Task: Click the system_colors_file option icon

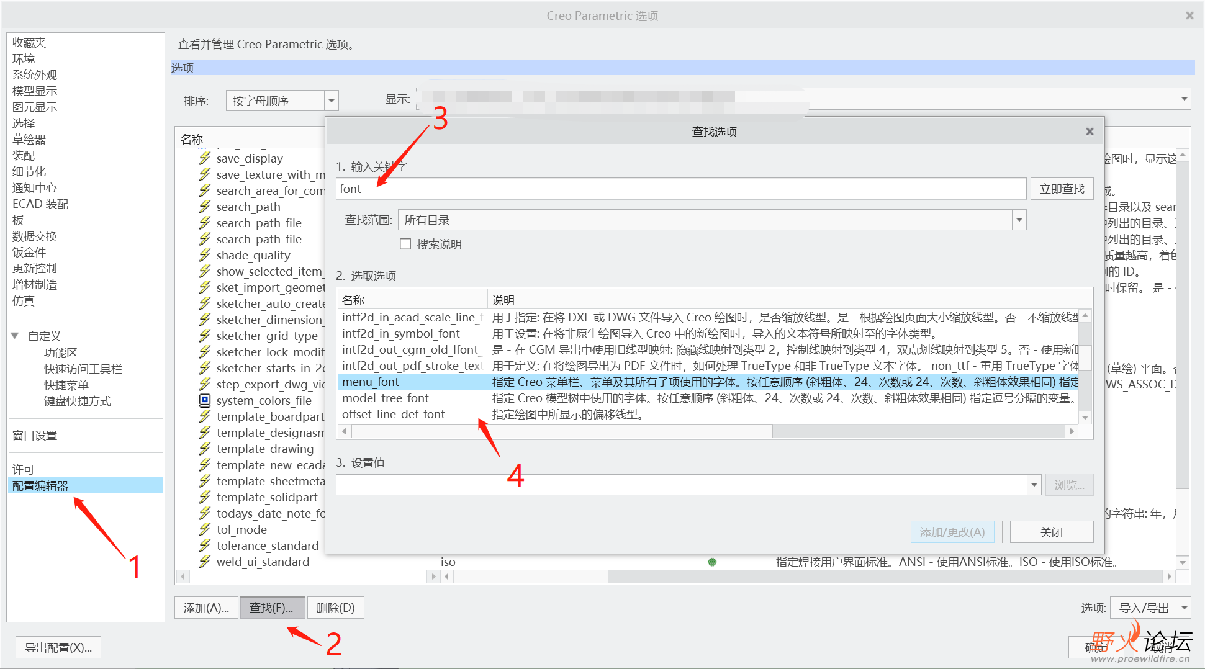Action: tap(205, 400)
